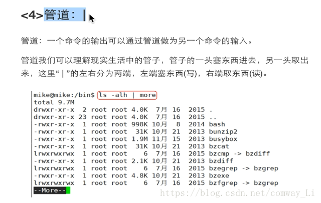Click the highlighted heading '管道: |'
Viewport: 321px width, 203px height.
65,15
